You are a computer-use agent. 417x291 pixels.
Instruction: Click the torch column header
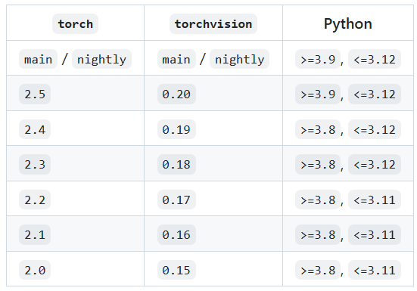click(x=75, y=24)
